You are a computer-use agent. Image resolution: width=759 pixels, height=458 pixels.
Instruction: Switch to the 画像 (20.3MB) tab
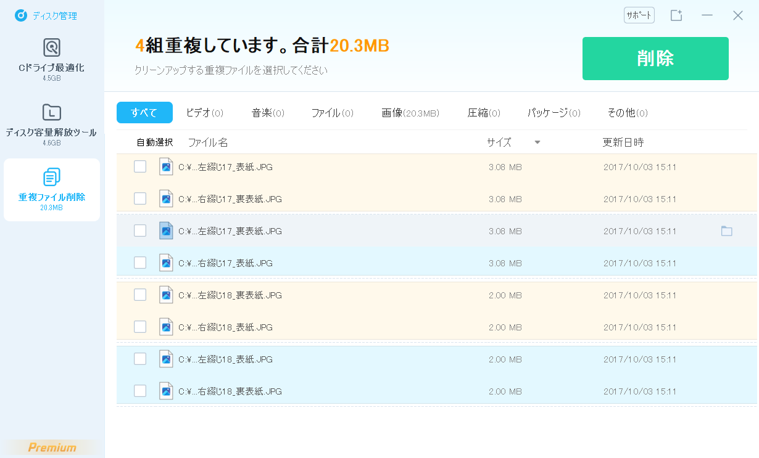pyautogui.click(x=410, y=113)
